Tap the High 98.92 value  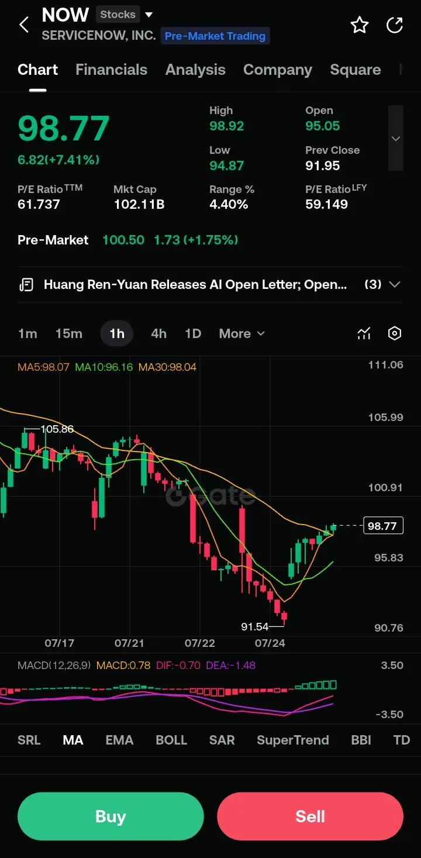227,126
